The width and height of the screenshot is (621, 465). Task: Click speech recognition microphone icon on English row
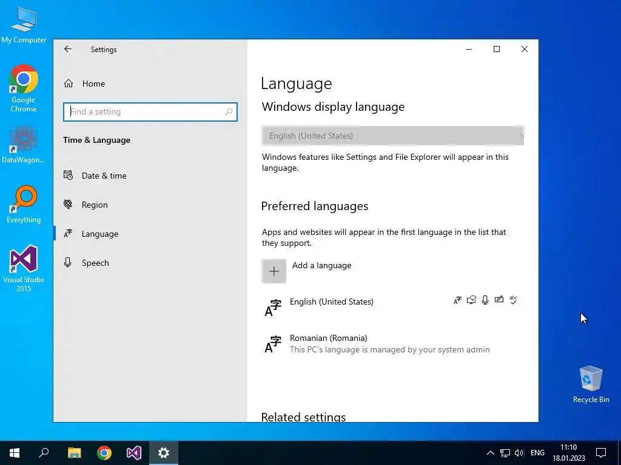[485, 300]
